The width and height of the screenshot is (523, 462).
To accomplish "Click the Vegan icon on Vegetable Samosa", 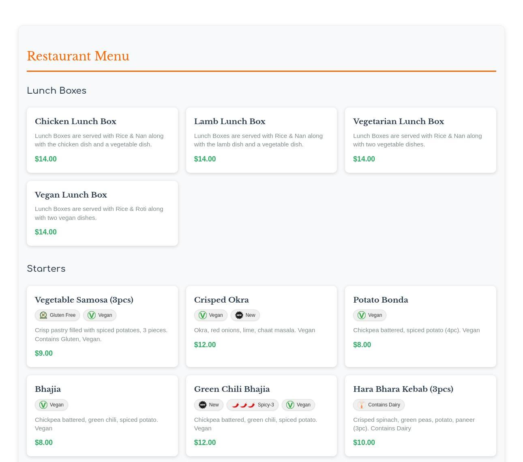I will pos(92,315).
